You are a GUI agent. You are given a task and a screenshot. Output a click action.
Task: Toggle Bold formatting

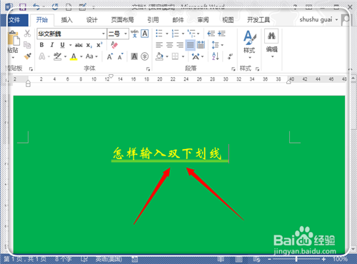(41, 45)
